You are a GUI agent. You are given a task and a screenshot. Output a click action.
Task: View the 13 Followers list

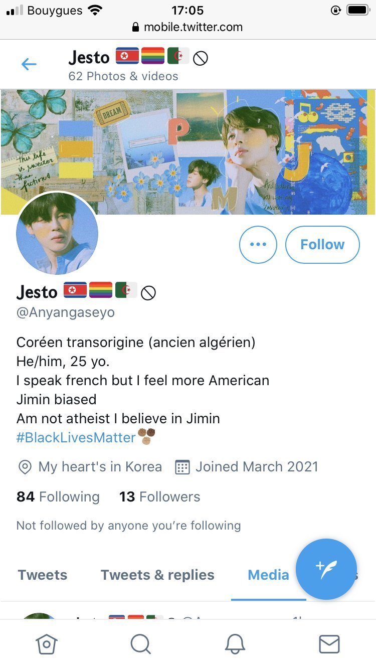(159, 497)
